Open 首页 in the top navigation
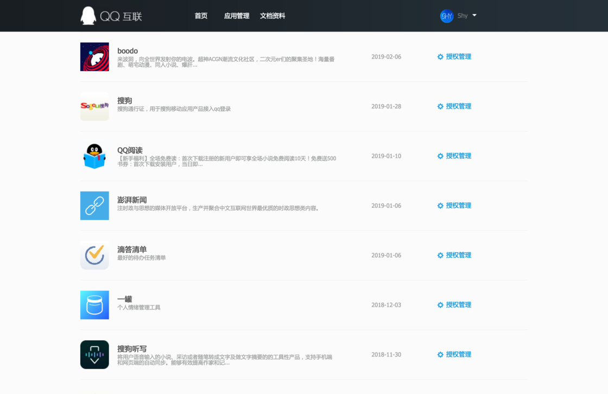The image size is (608, 394). point(200,16)
